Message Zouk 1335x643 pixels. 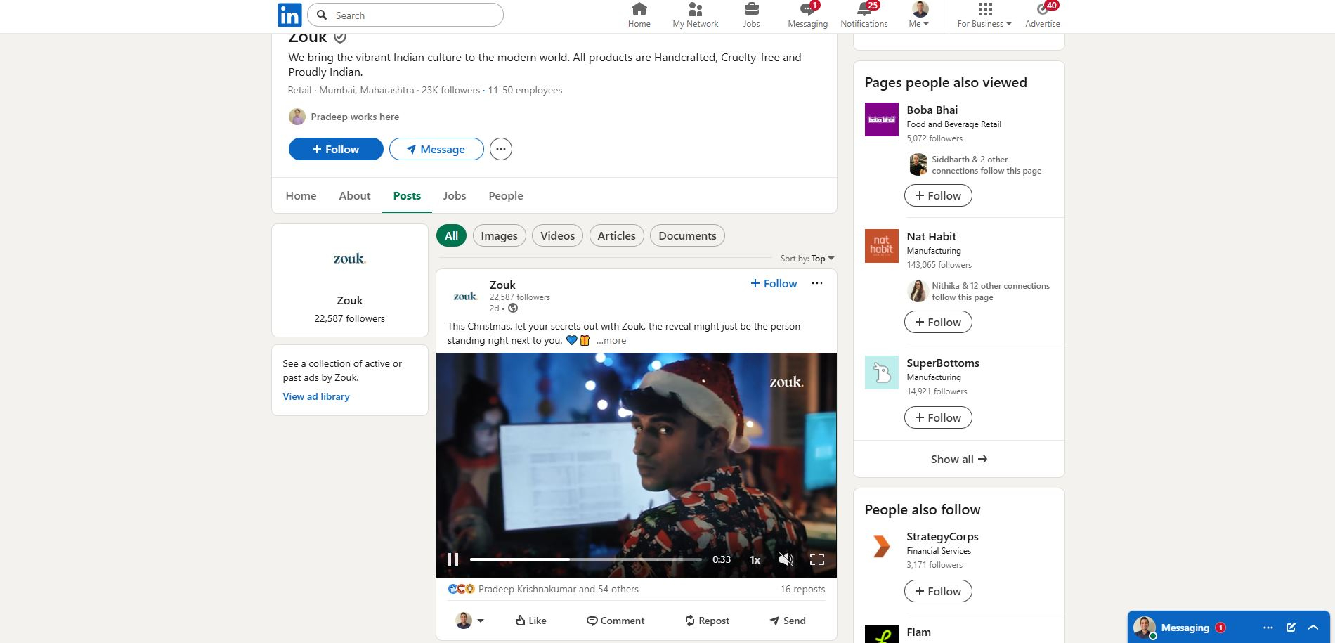click(x=436, y=149)
